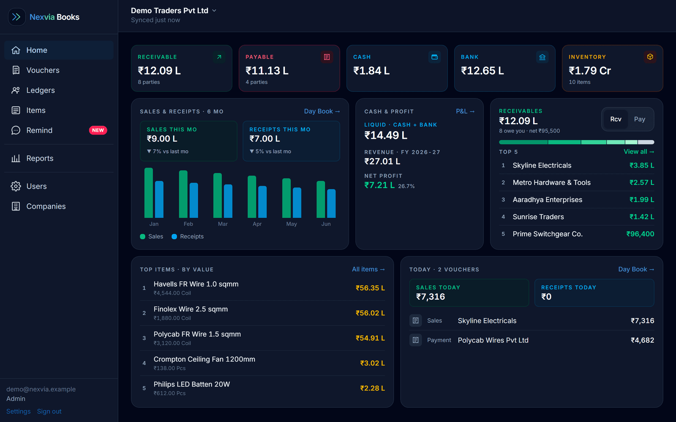Click the Payable card receipt icon

327,57
